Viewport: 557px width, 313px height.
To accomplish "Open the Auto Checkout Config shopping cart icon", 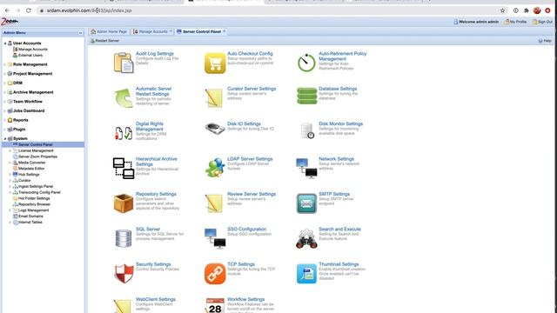I will (215, 63).
